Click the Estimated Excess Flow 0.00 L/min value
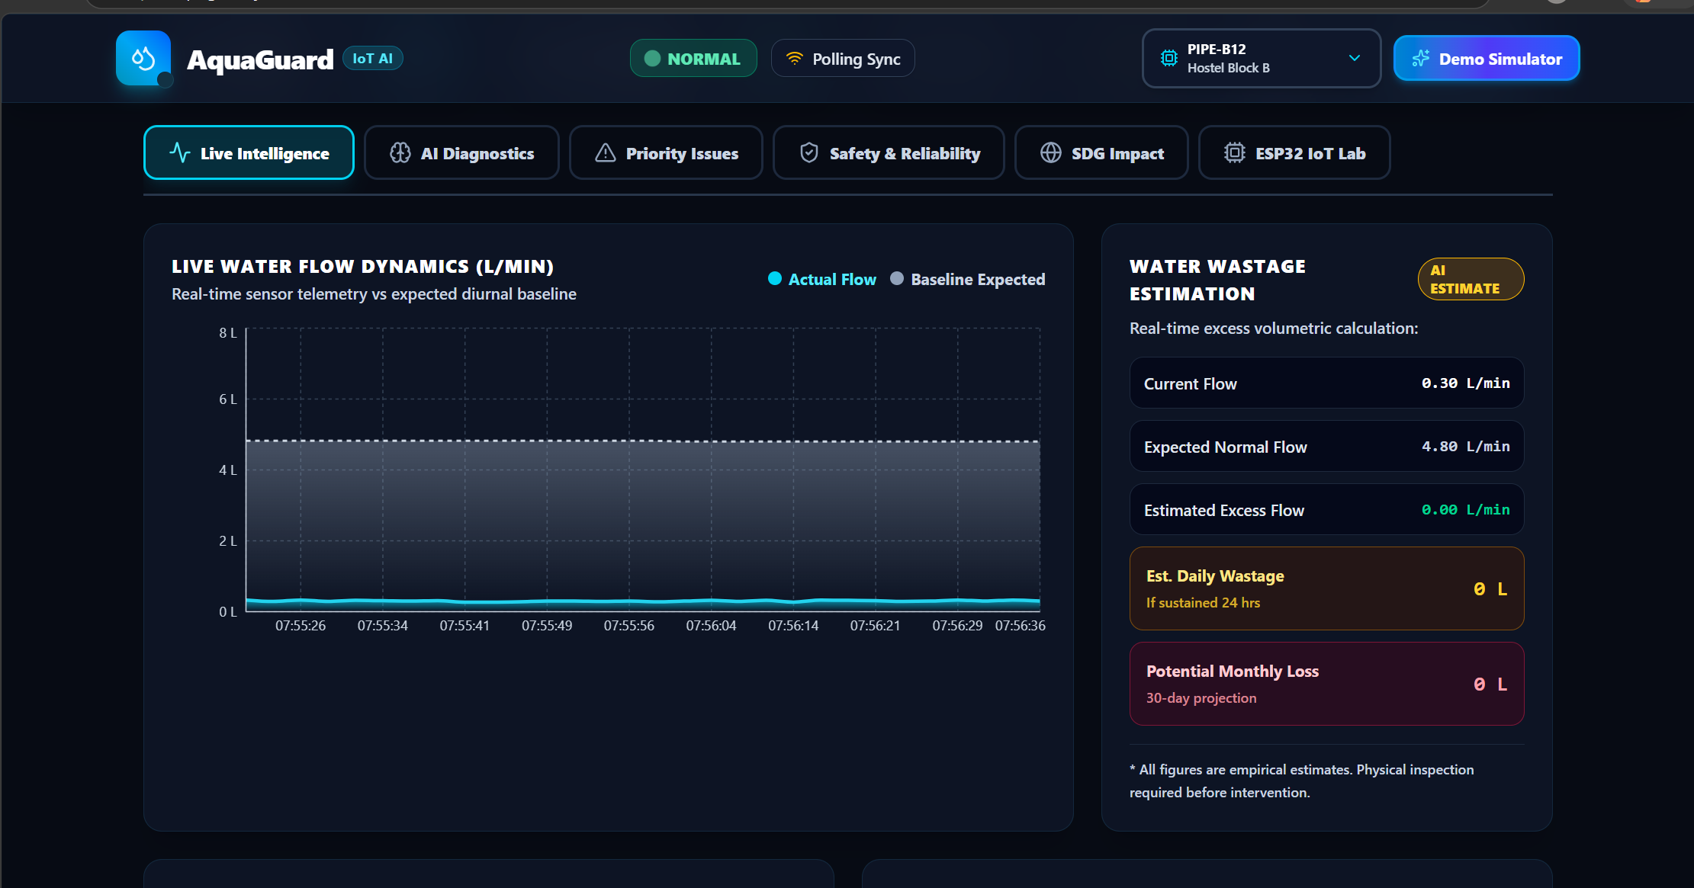 pyautogui.click(x=1465, y=510)
